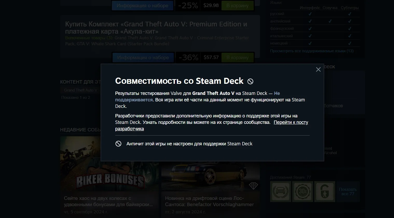Open the Benefactor Vorschlaghammer event image
The height and width of the screenshot is (218, 394).
point(210,176)
